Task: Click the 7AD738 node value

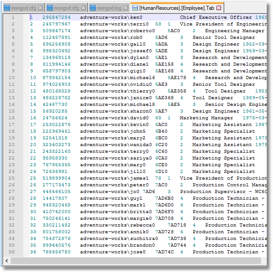Action: (177, 239)
